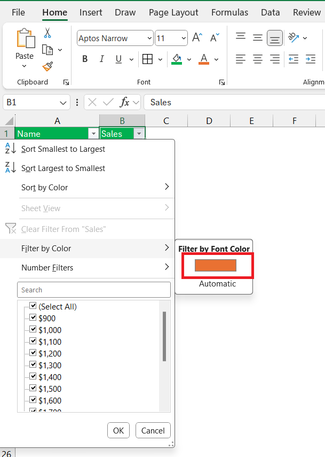Click the Cut scissors icon
This screenshot has width=325, height=457.
[47, 33]
